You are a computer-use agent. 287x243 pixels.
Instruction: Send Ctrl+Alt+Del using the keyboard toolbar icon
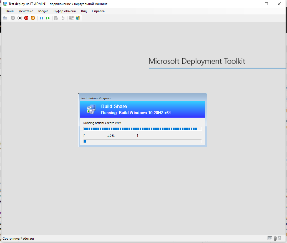coord(5,18)
